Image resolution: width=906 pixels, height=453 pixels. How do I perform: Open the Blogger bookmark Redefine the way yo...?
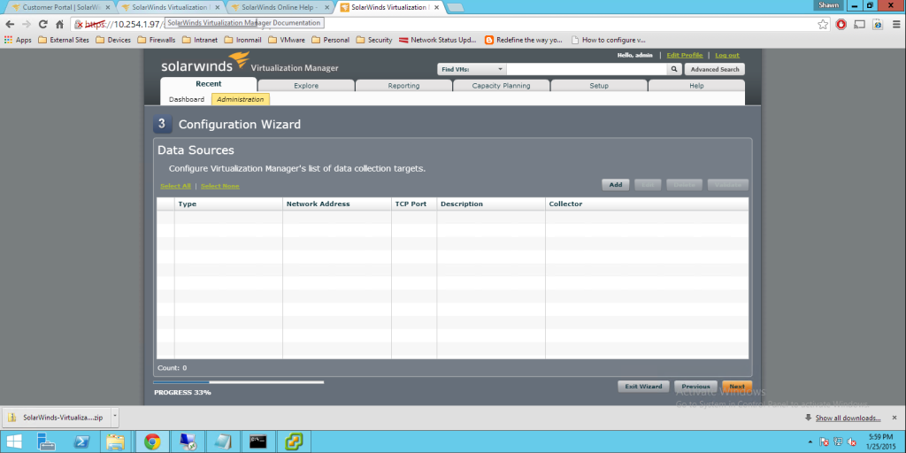pyautogui.click(x=524, y=40)
